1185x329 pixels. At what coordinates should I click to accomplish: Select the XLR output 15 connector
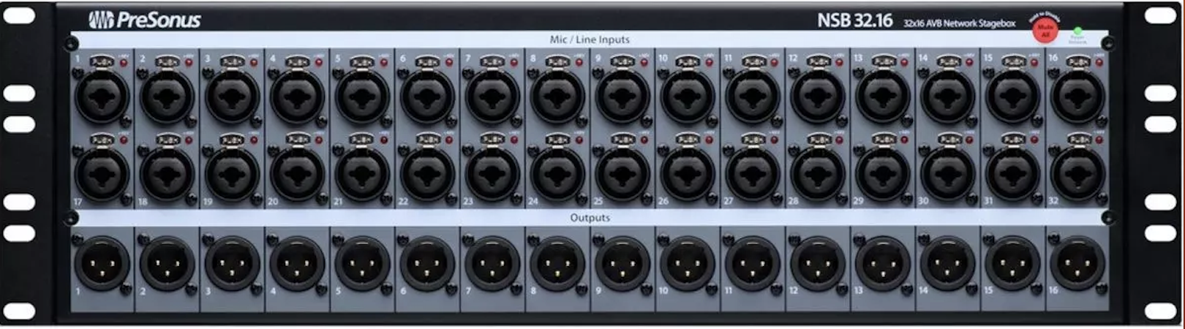click(1013, 263)
